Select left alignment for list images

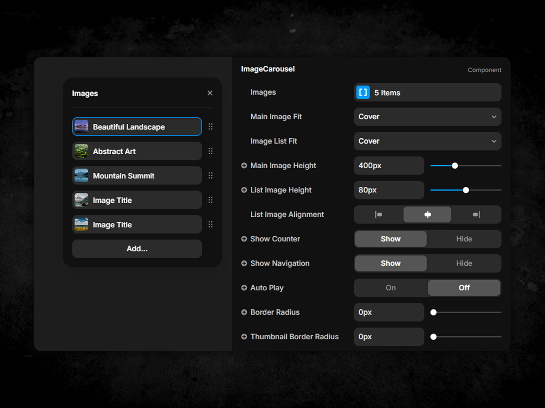[378, 215]
